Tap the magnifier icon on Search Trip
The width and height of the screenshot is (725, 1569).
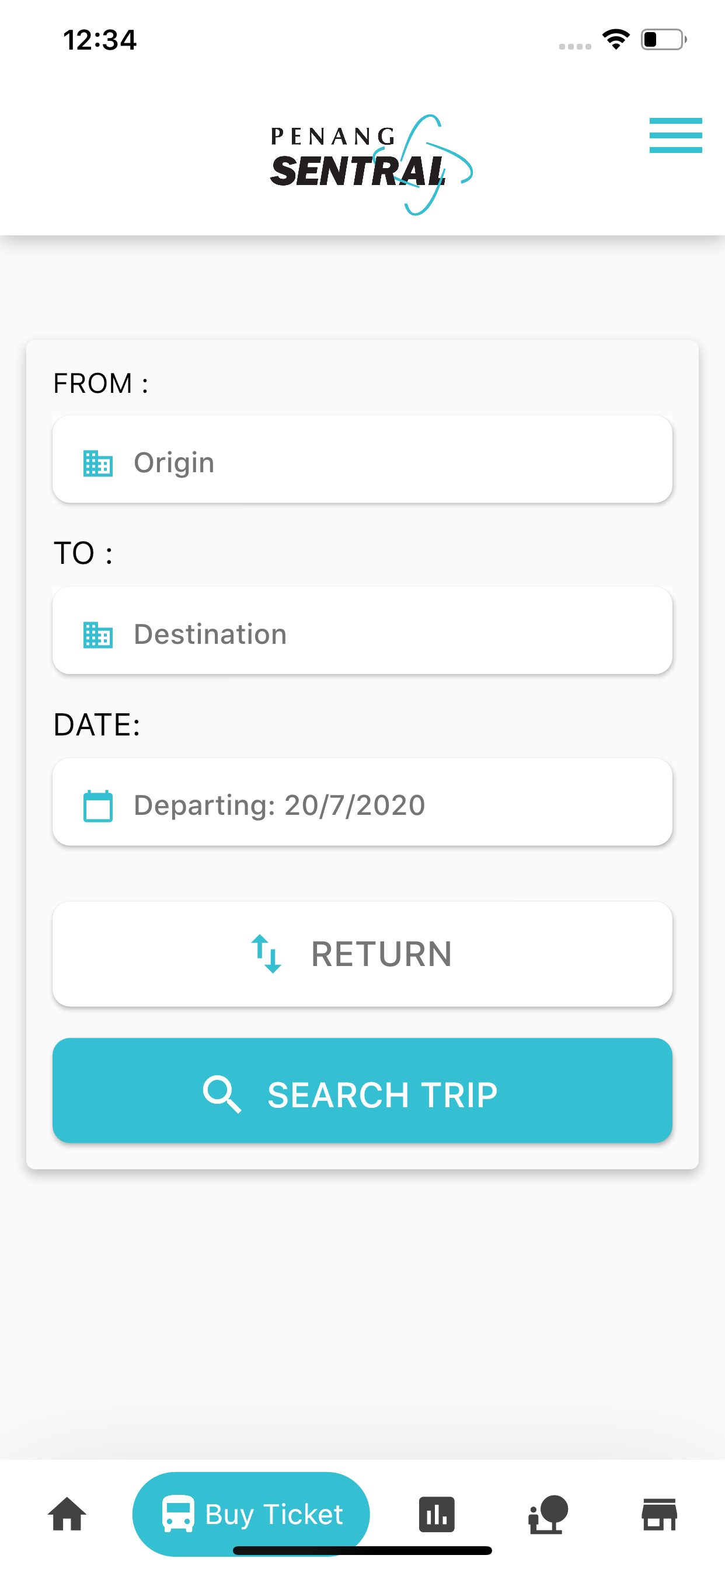pyautogui.click(x=222, y=1094)
